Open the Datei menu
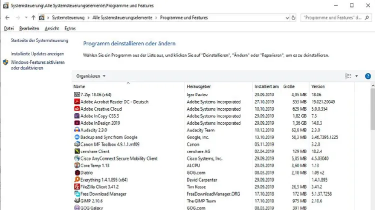 (x=9, y=28)
